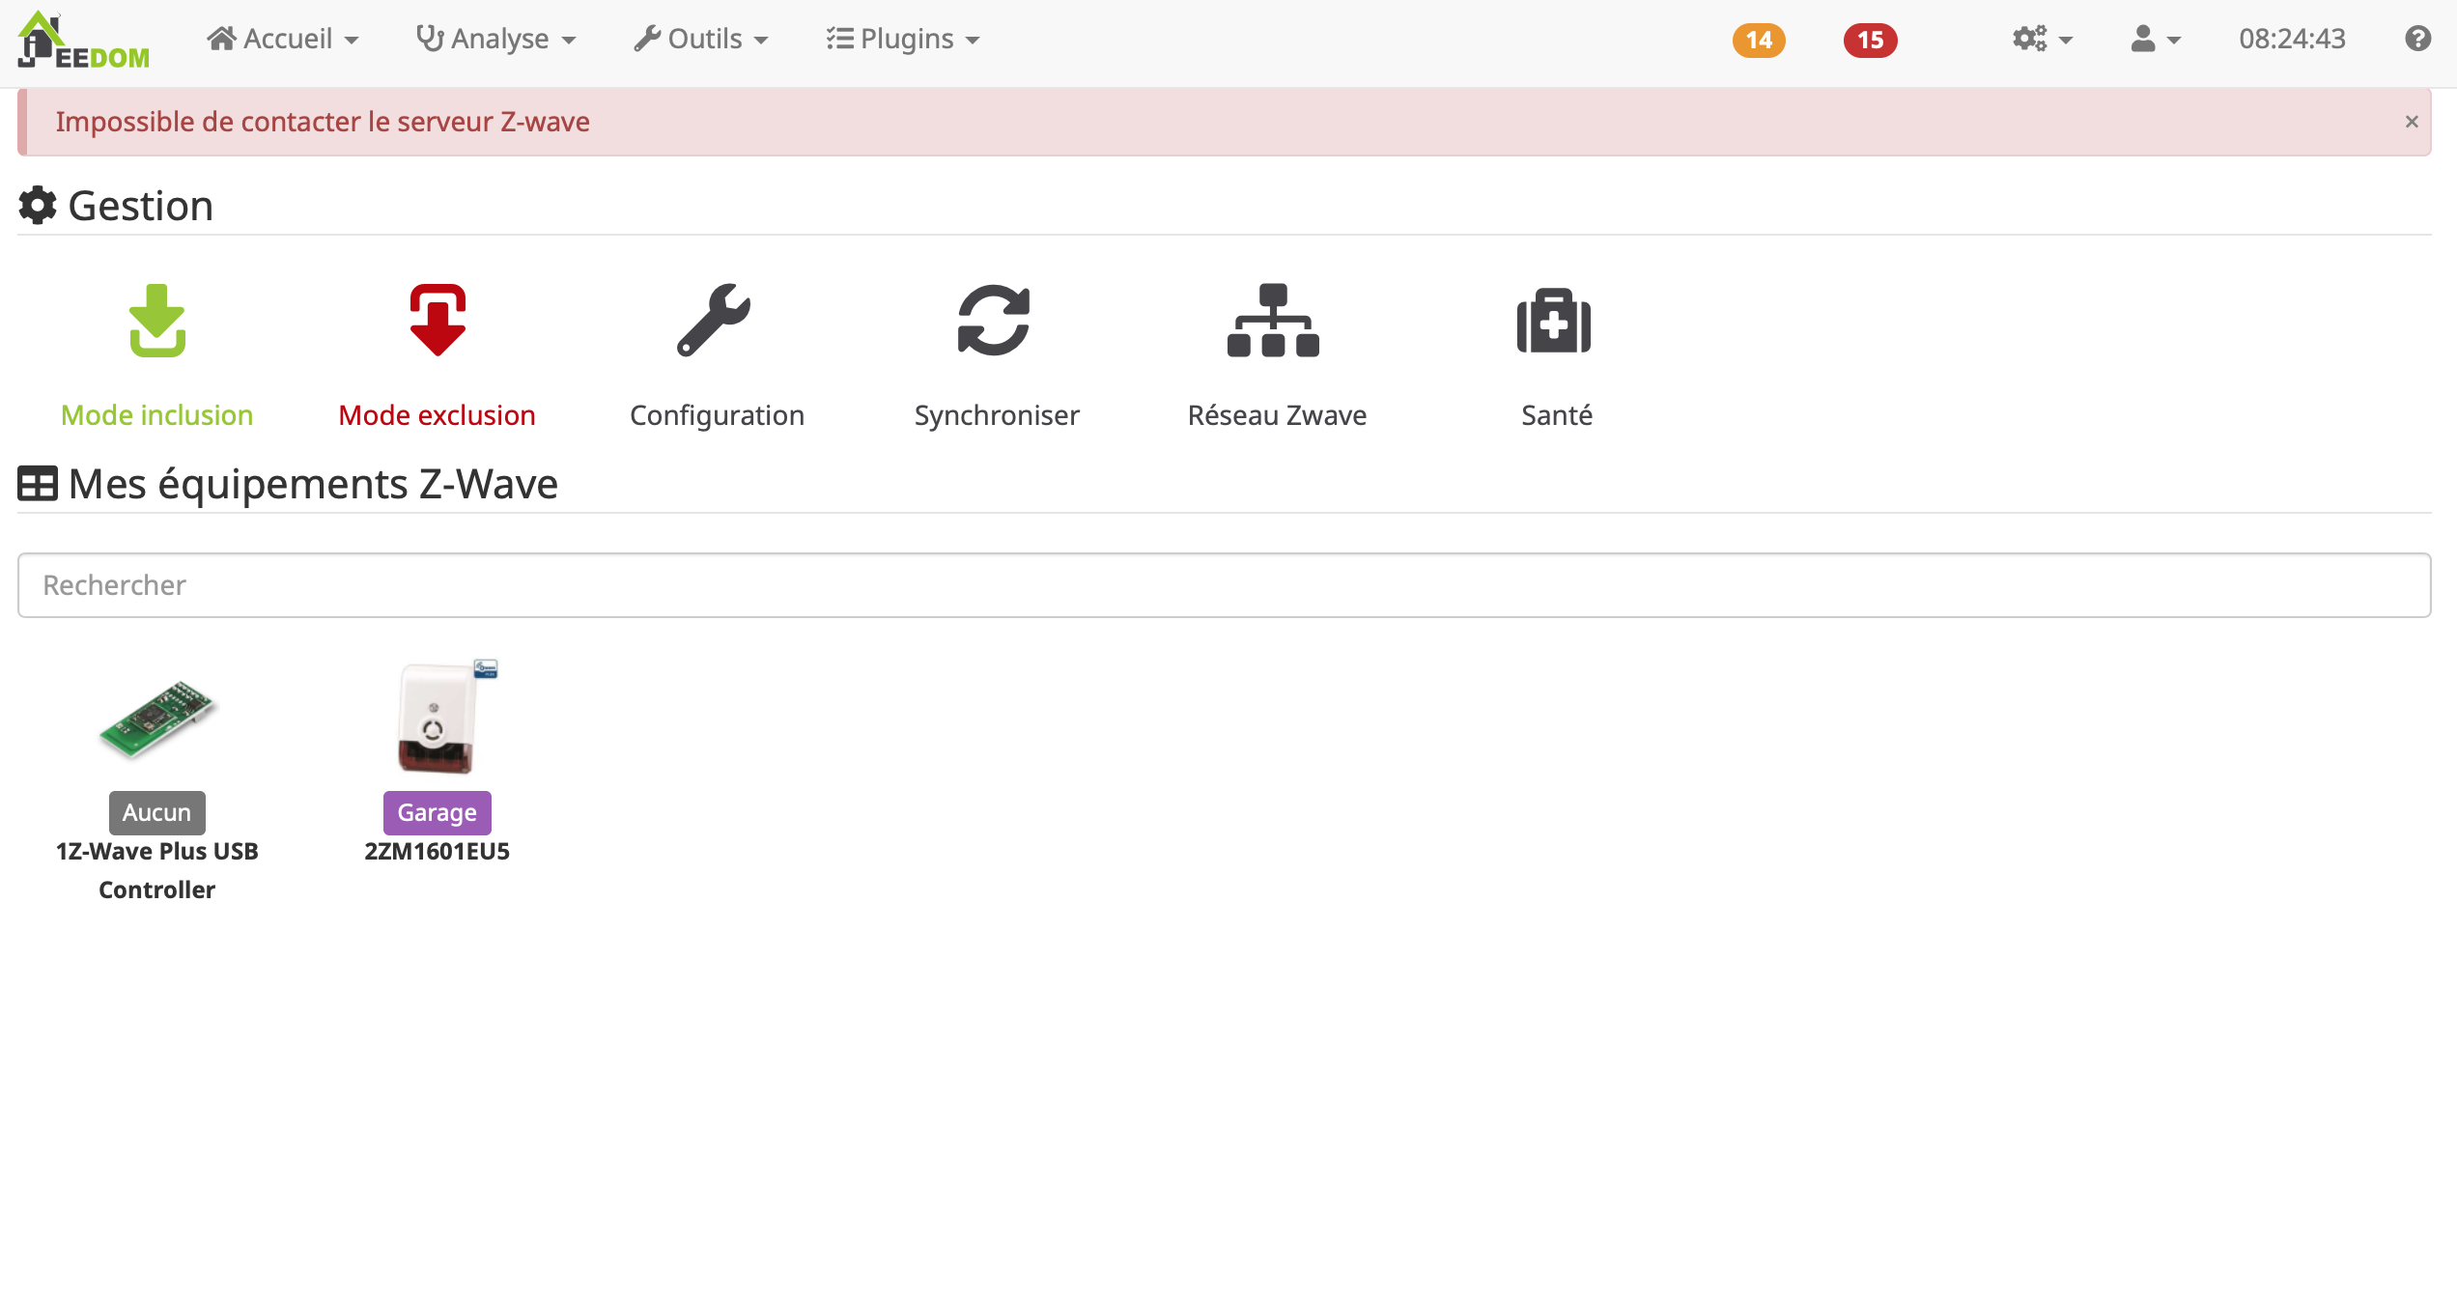This screenshot has width=2457, height=1298.
Task: Click the Synchroniser refresh icon
Action: click(x=995, y=322)
